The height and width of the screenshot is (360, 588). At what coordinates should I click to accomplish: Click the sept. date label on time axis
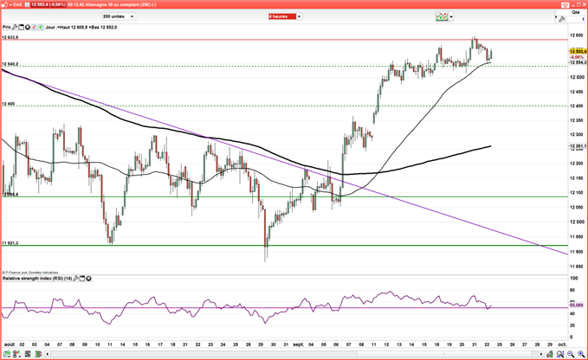tap(298, 344)
